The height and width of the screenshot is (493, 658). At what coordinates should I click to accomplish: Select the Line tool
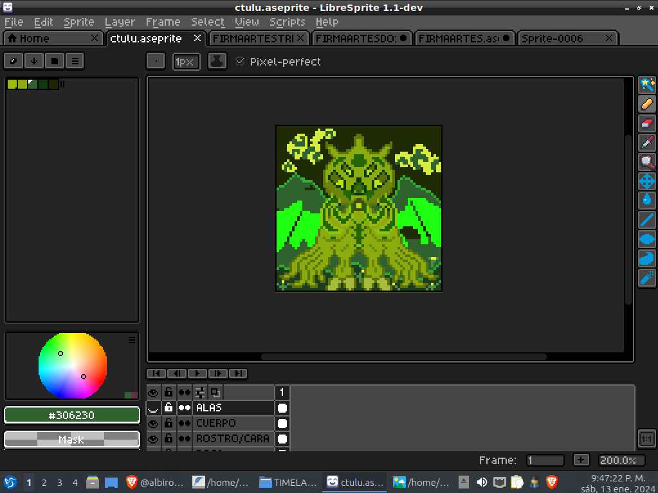coord(646,220)
